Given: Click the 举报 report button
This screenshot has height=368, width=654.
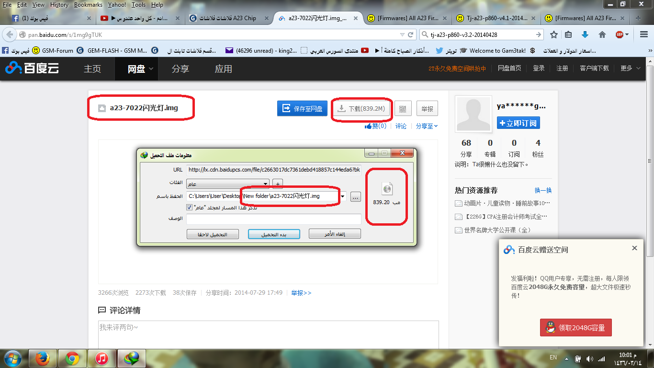Looking at the screenshot, I should tap(427, 109).
